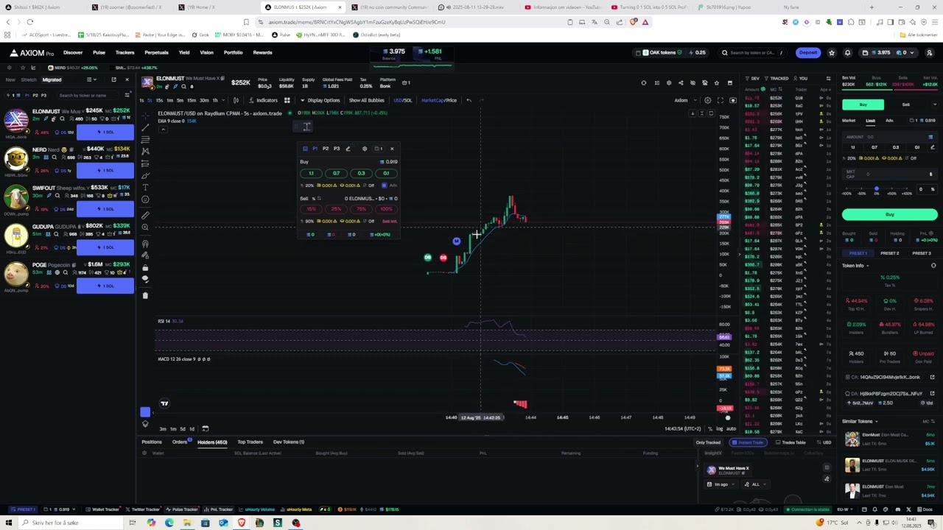Open the Pulse menu
Screen dimensions: 943x530
99,52
